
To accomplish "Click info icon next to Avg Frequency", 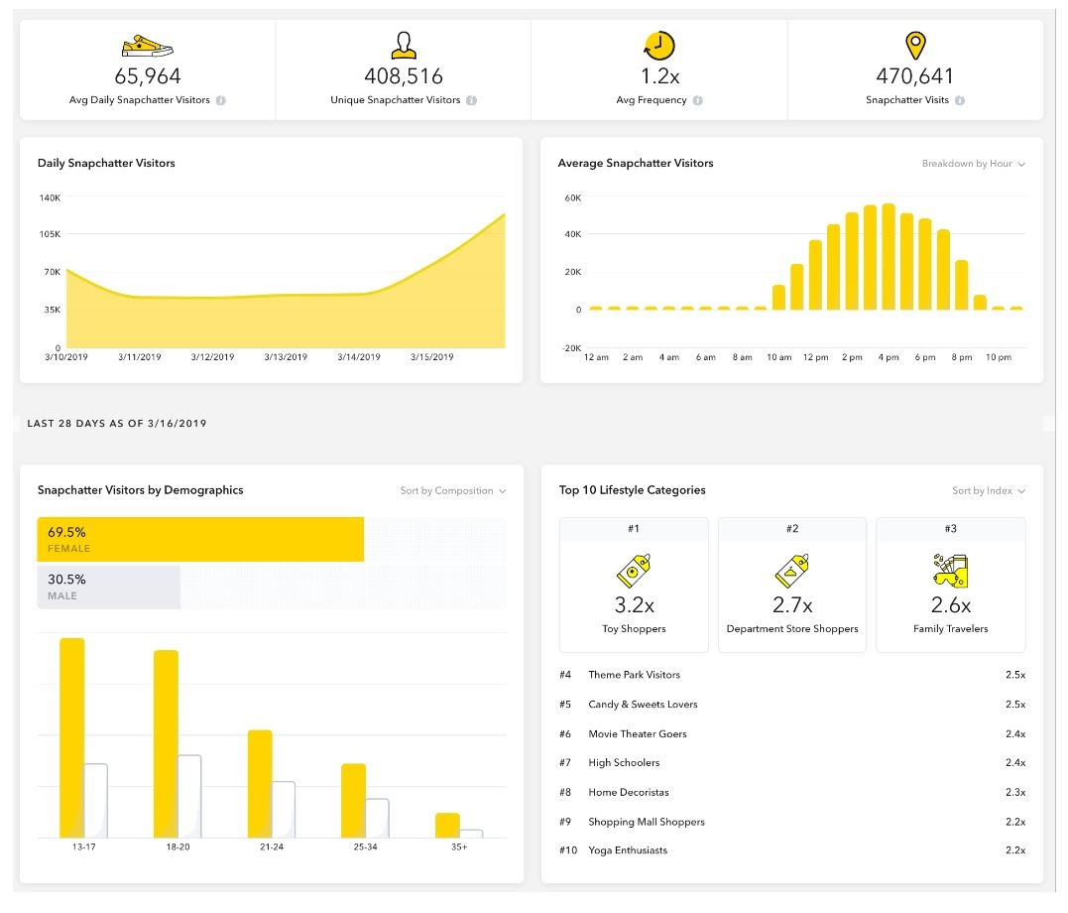I will coord(698,100).
